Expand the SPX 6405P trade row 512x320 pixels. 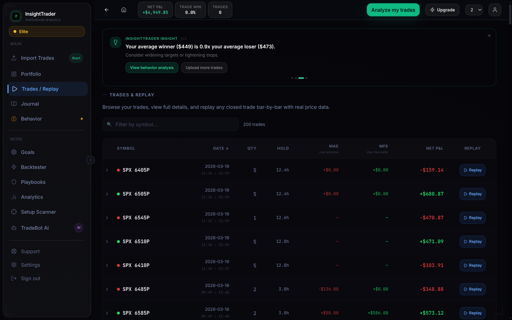point(107,170)
